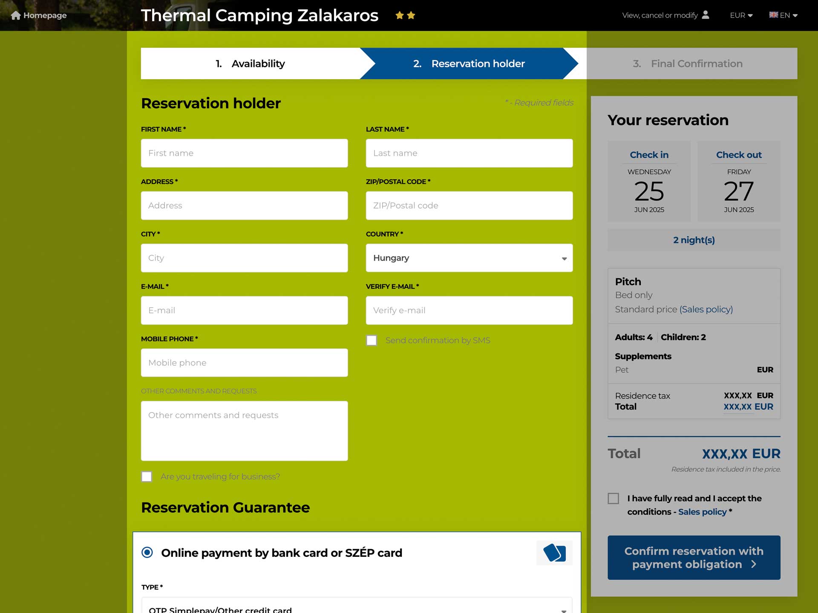Image resolution: width=818 pixels, height=613 pixels.
Task: Click the gold star rating icons
Action: click(x=405, y=15)
